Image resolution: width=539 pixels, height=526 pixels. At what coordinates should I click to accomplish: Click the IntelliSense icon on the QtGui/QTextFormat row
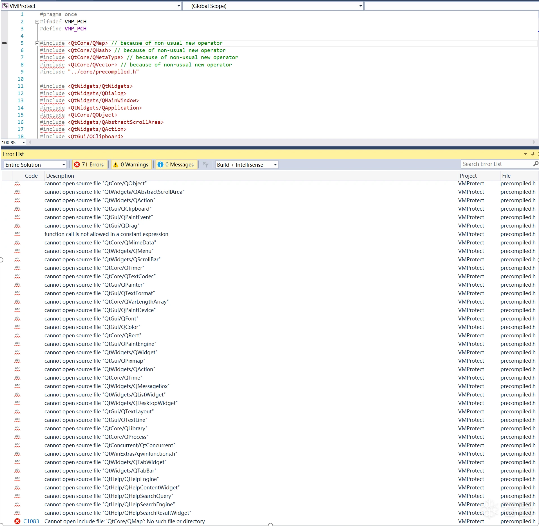(x=17, y=293)
